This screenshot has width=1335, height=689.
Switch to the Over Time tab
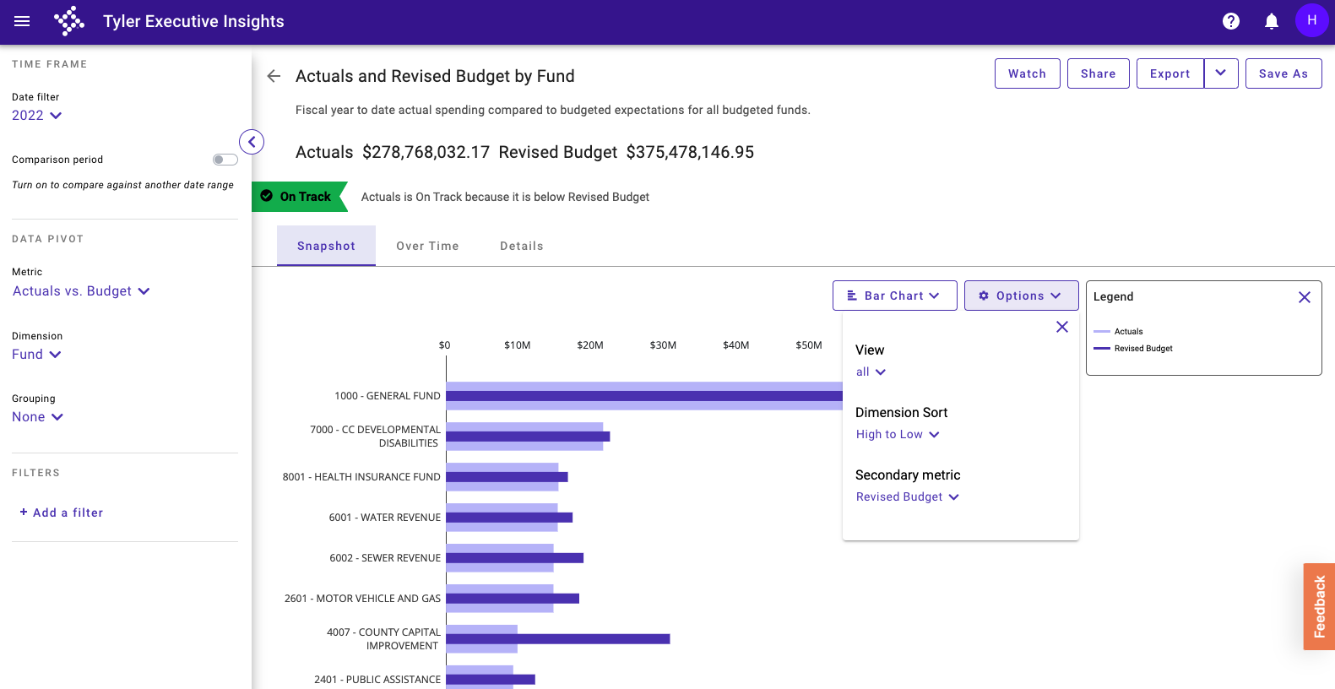(x=427, y=246)
